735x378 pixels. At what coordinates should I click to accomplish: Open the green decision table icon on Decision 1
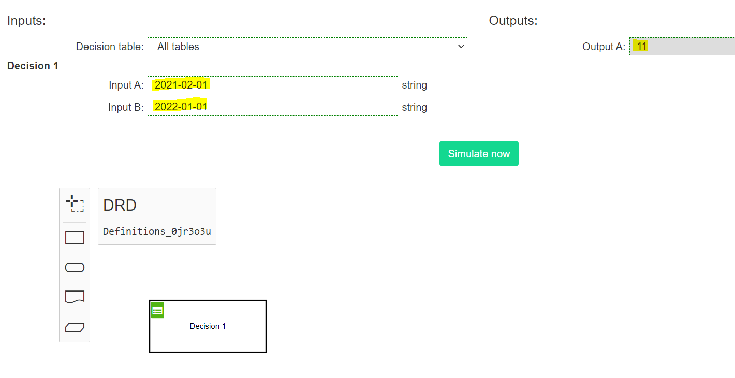pos(157,310)
